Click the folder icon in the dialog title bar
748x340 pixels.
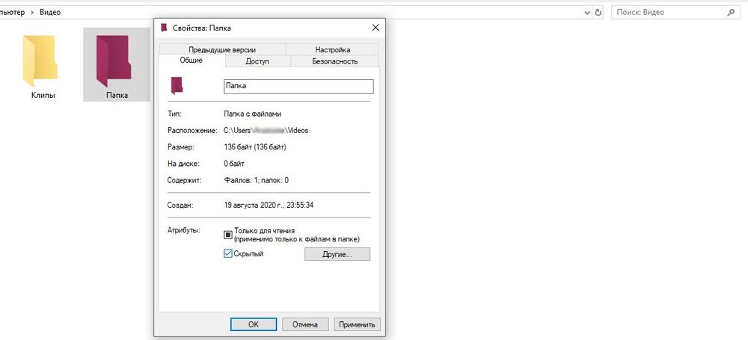[165, 28]
